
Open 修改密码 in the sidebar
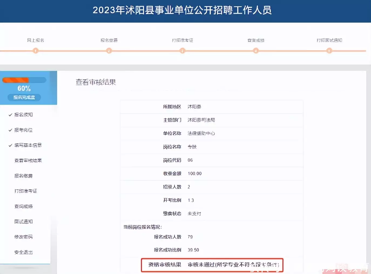coord(23,237)
